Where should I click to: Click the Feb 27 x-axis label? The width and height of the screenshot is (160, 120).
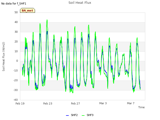tap(75, 103)
